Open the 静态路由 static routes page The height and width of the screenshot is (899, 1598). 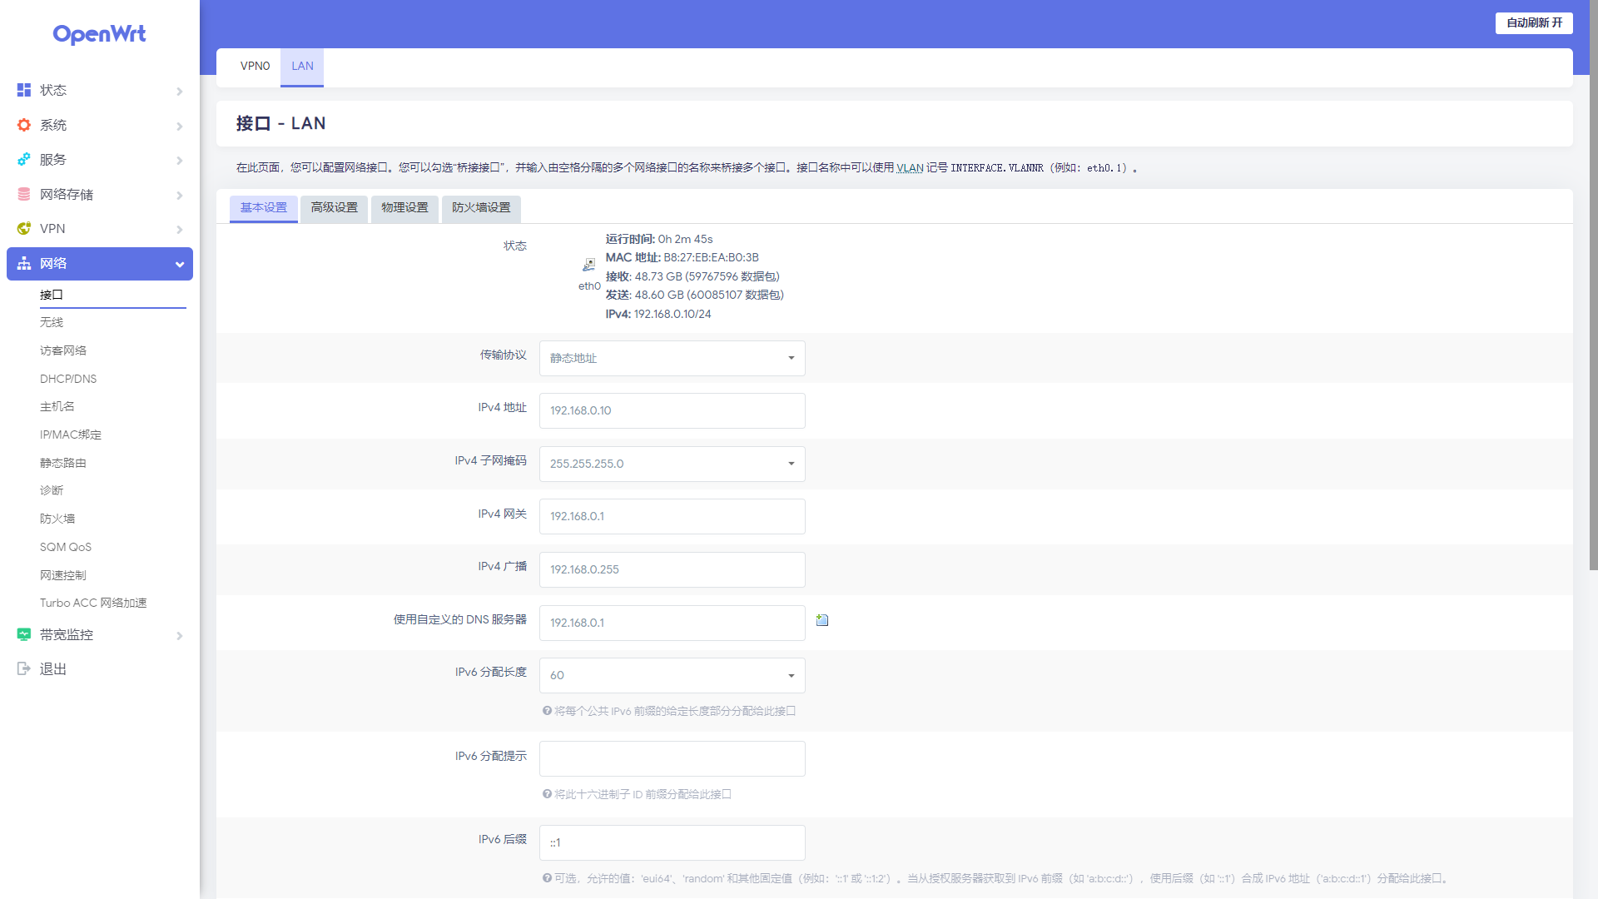point(63,463)
